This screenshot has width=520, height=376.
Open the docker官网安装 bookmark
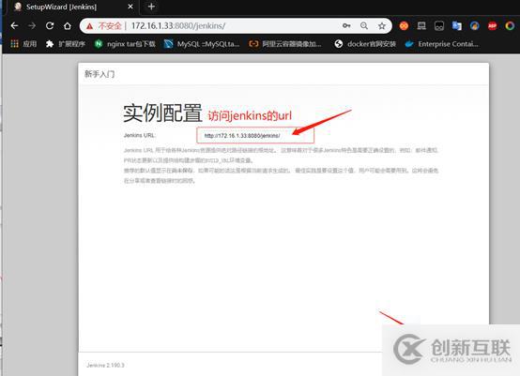click(x=365, y=44)
